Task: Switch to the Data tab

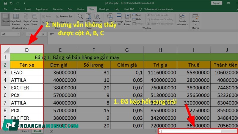Action: pyautogui.click(x=70, y=9)
